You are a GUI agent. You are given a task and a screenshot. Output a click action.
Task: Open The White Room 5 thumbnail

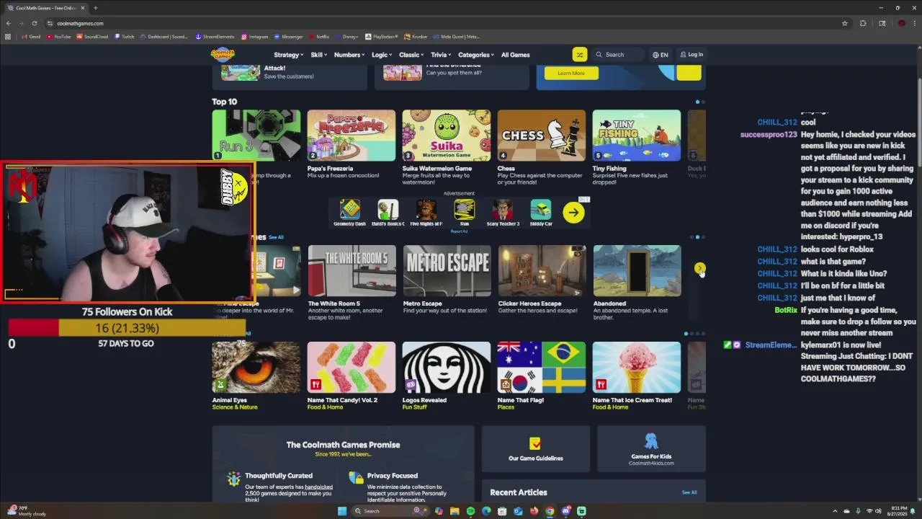[352, 270]
